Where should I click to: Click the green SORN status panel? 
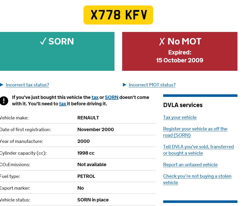[57, 56]
